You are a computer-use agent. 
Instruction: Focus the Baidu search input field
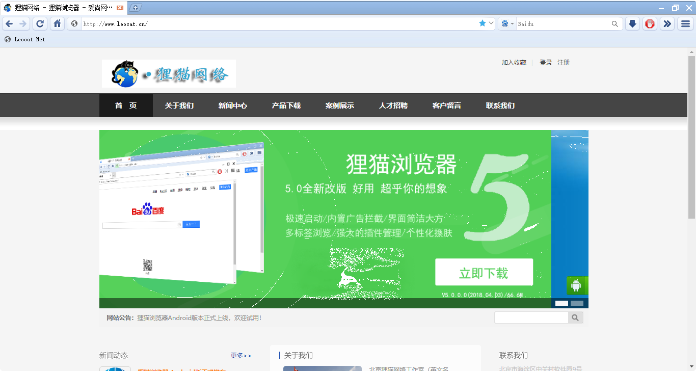pos(563,24)
